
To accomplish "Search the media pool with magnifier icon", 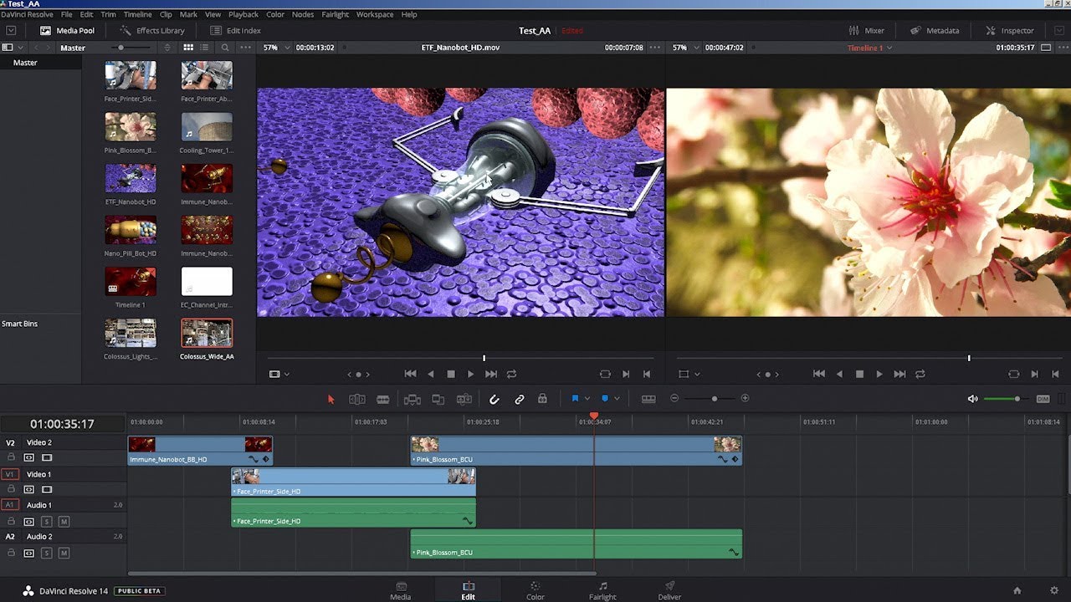I will (225, 48).
